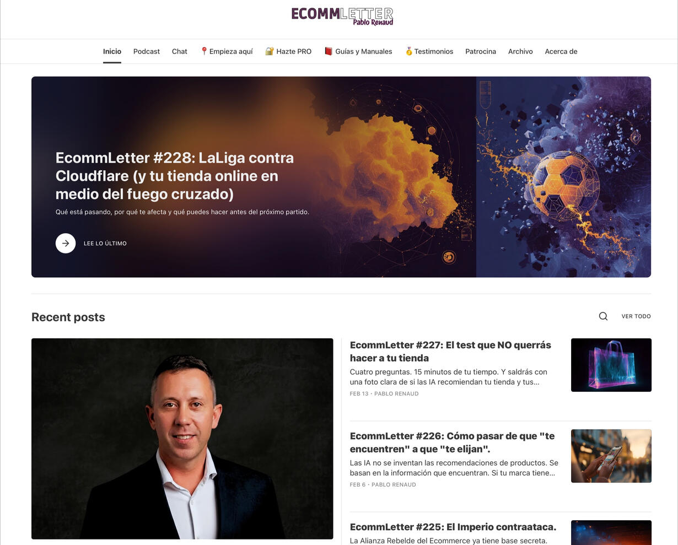Go to the Chat tab
The width and height of the screenshot is (678, 545).
(180, 51)
